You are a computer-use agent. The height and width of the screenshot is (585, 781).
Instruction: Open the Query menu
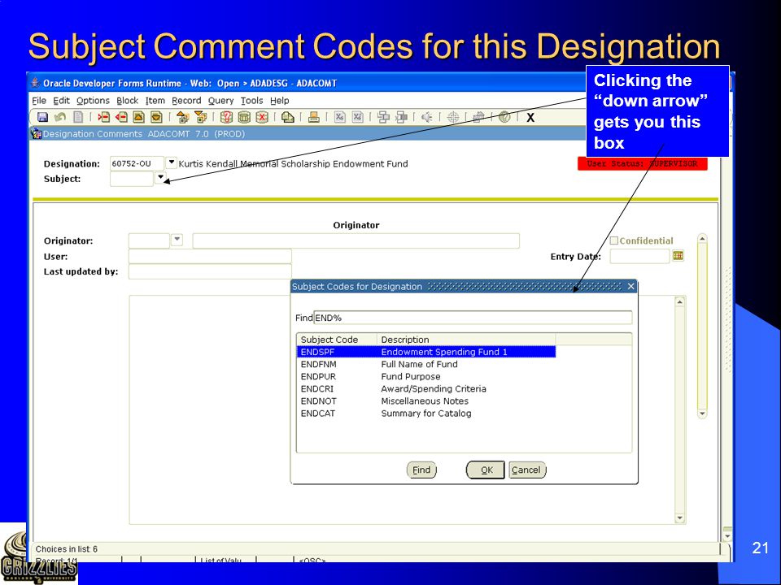(220, 101)
